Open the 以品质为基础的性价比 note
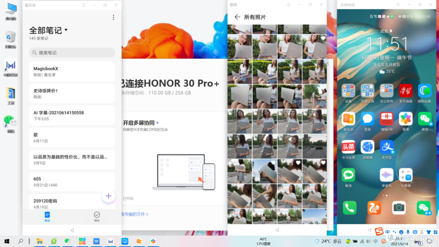Screen dimensions: 439x247 [x=72, y=159]
